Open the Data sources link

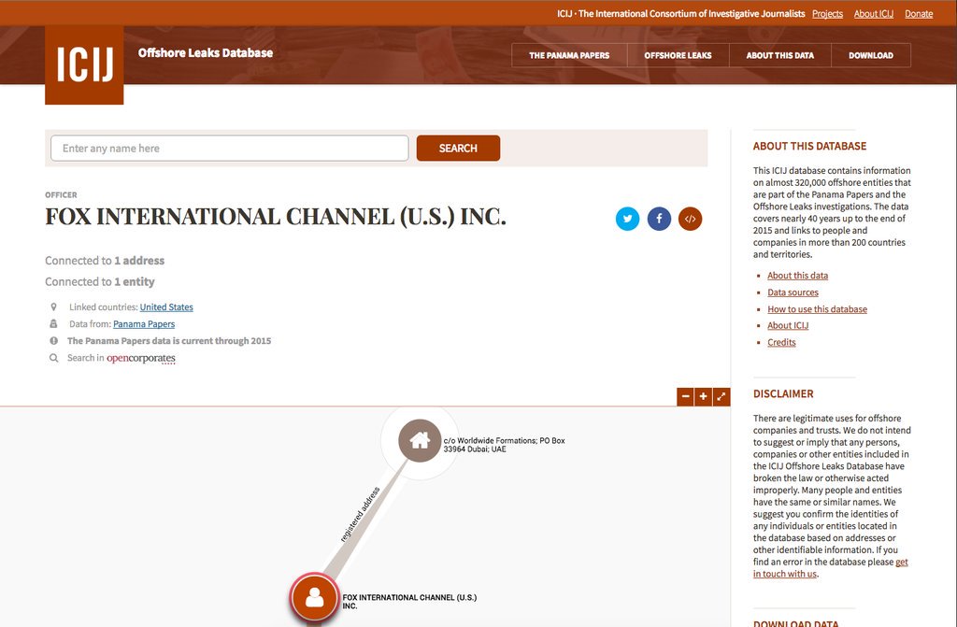pyautogui.click(x=793, y=292)
